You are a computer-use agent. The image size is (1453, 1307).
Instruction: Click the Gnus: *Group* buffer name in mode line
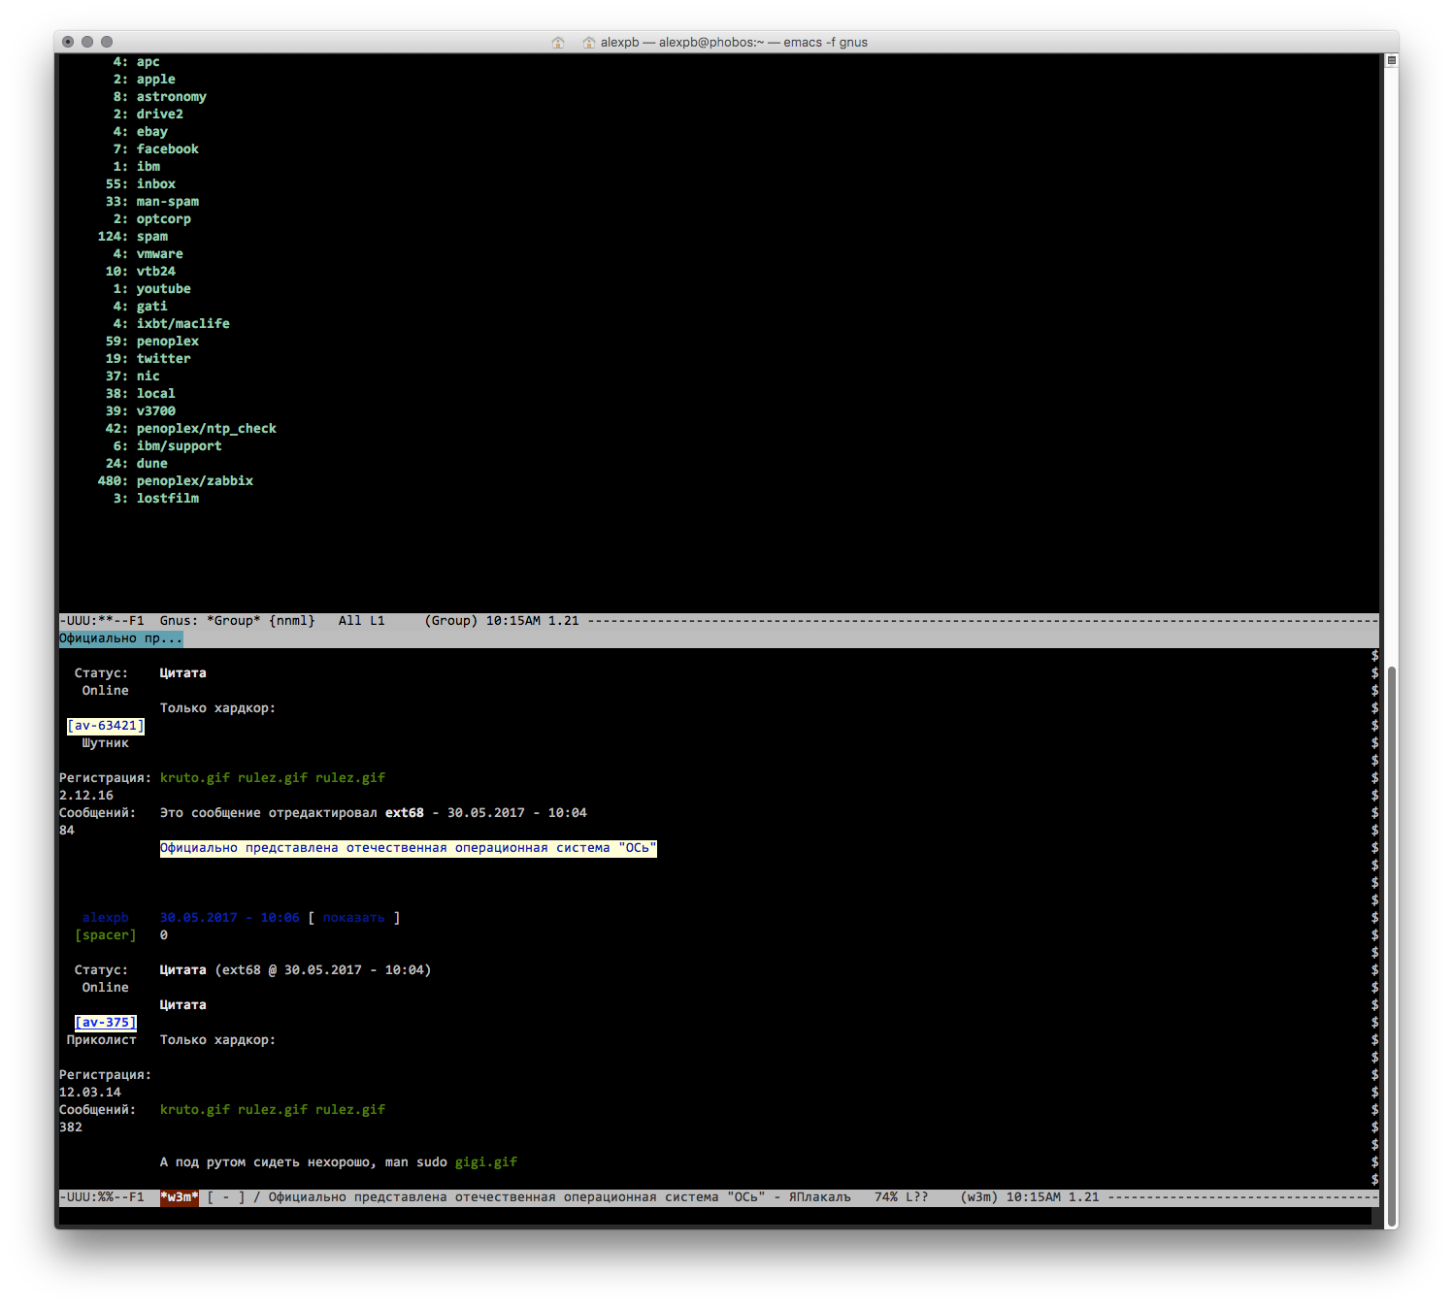[210, 621]
